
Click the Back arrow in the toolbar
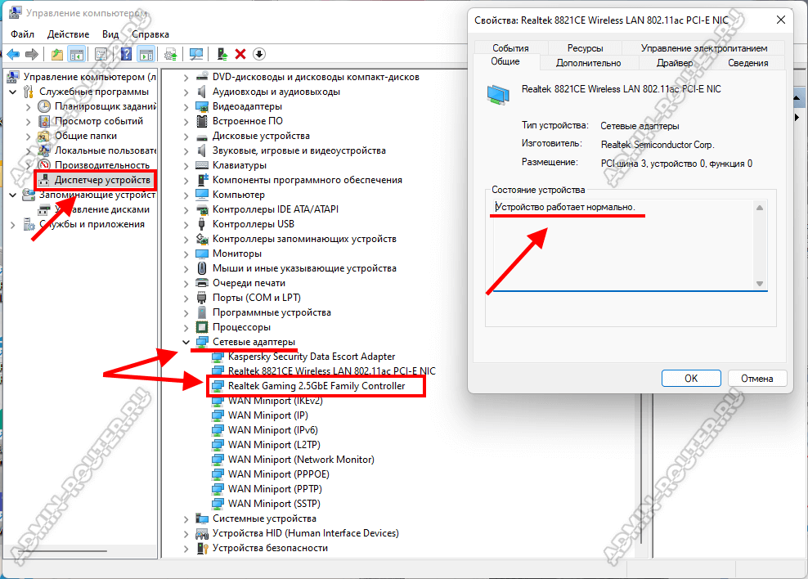13,54
